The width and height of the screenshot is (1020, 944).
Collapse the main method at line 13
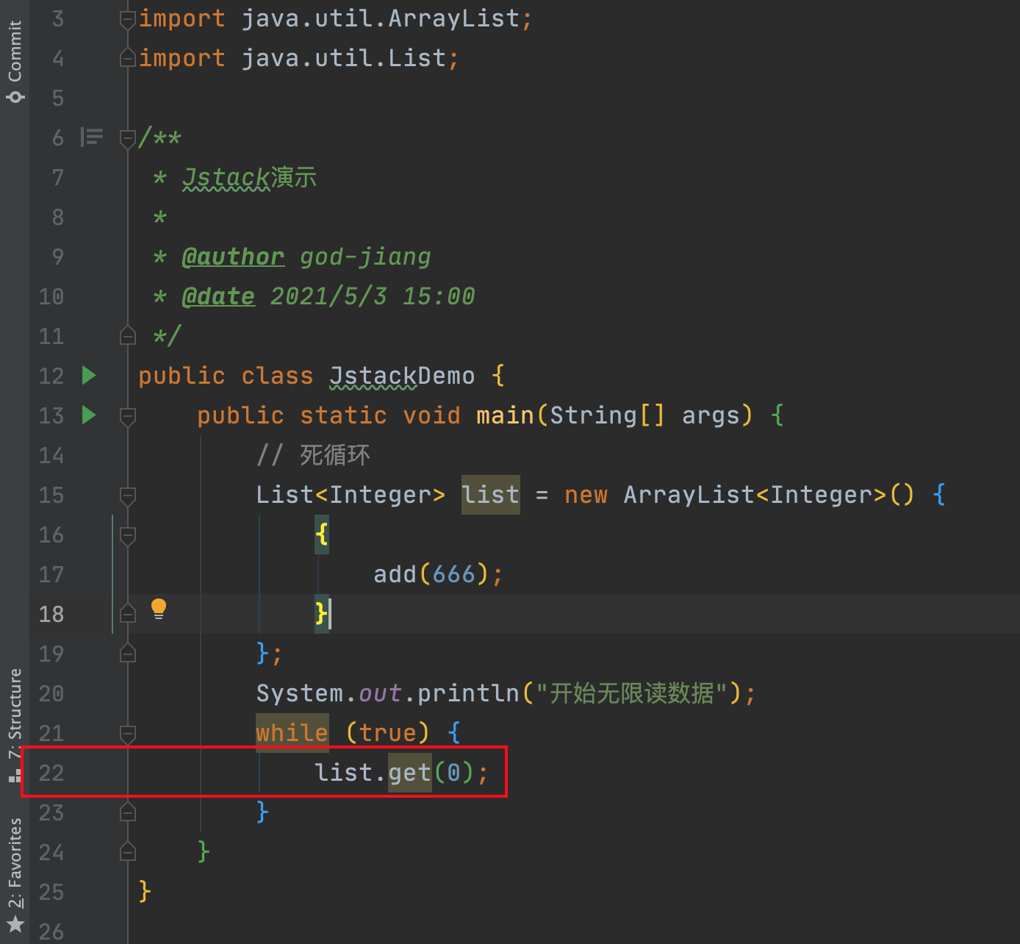coord(128,416)
